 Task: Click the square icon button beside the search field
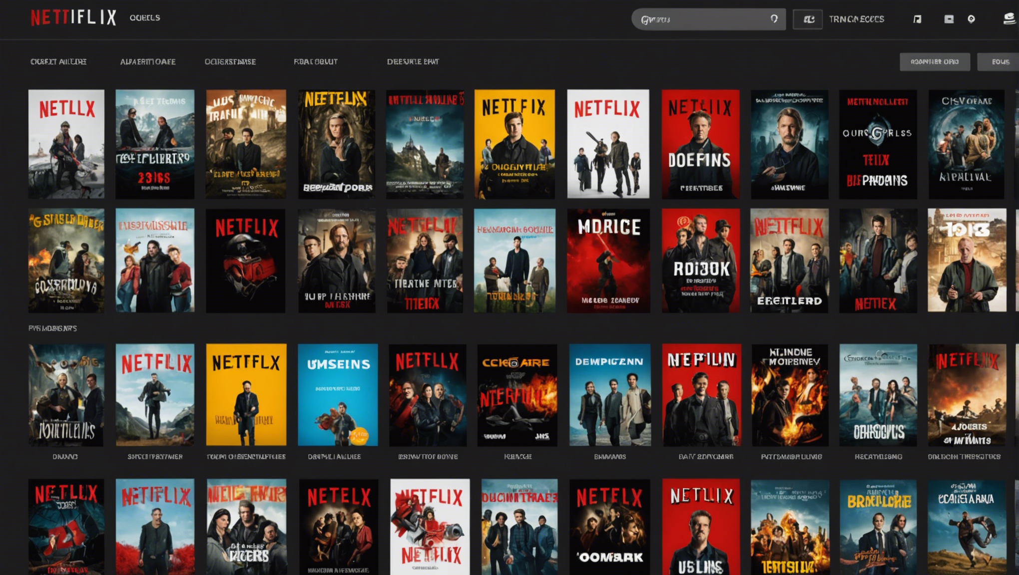[x=808, y=19]
